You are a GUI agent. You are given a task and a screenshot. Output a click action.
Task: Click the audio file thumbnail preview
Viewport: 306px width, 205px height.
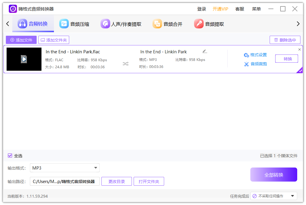tap(24, 59)
